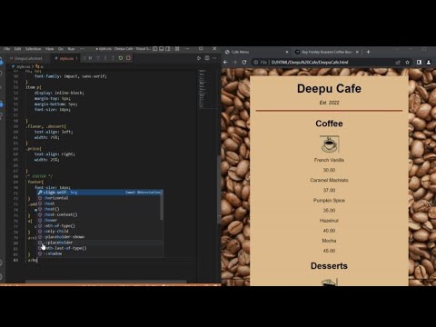The image size is (436, 327).
Task: Open the View menu in VS Code
Action: (x=49, y=49)
